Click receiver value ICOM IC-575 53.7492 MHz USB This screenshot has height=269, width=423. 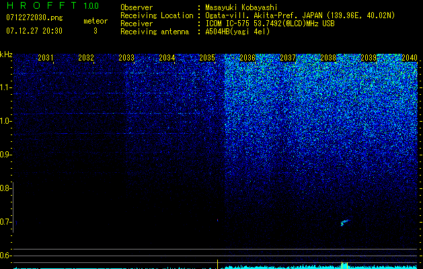pos(270,24)
